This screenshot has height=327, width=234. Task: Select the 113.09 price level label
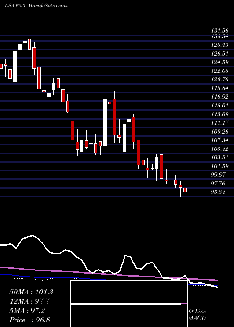220,114
